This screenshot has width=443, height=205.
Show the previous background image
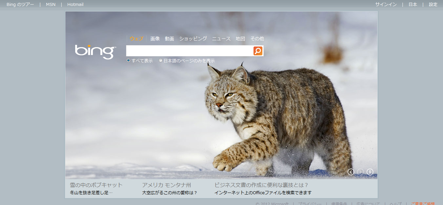tap(351, 172)
